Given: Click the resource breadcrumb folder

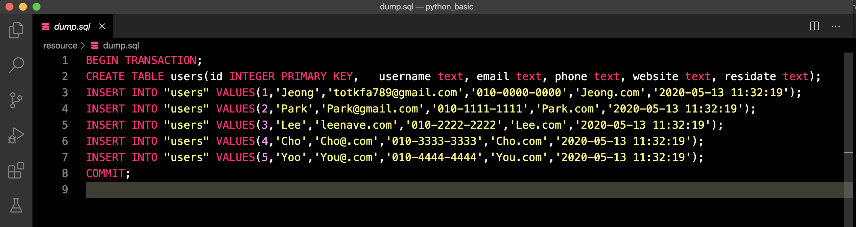Looking at the screenshot, I should (x=60, y=45).
